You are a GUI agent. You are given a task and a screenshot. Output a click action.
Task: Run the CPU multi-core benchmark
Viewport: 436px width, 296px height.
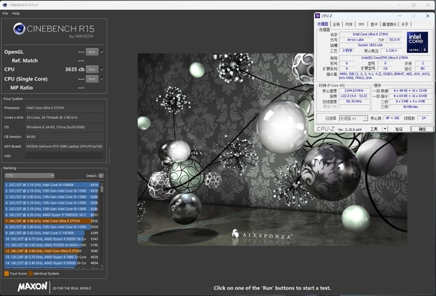point(92,69)
